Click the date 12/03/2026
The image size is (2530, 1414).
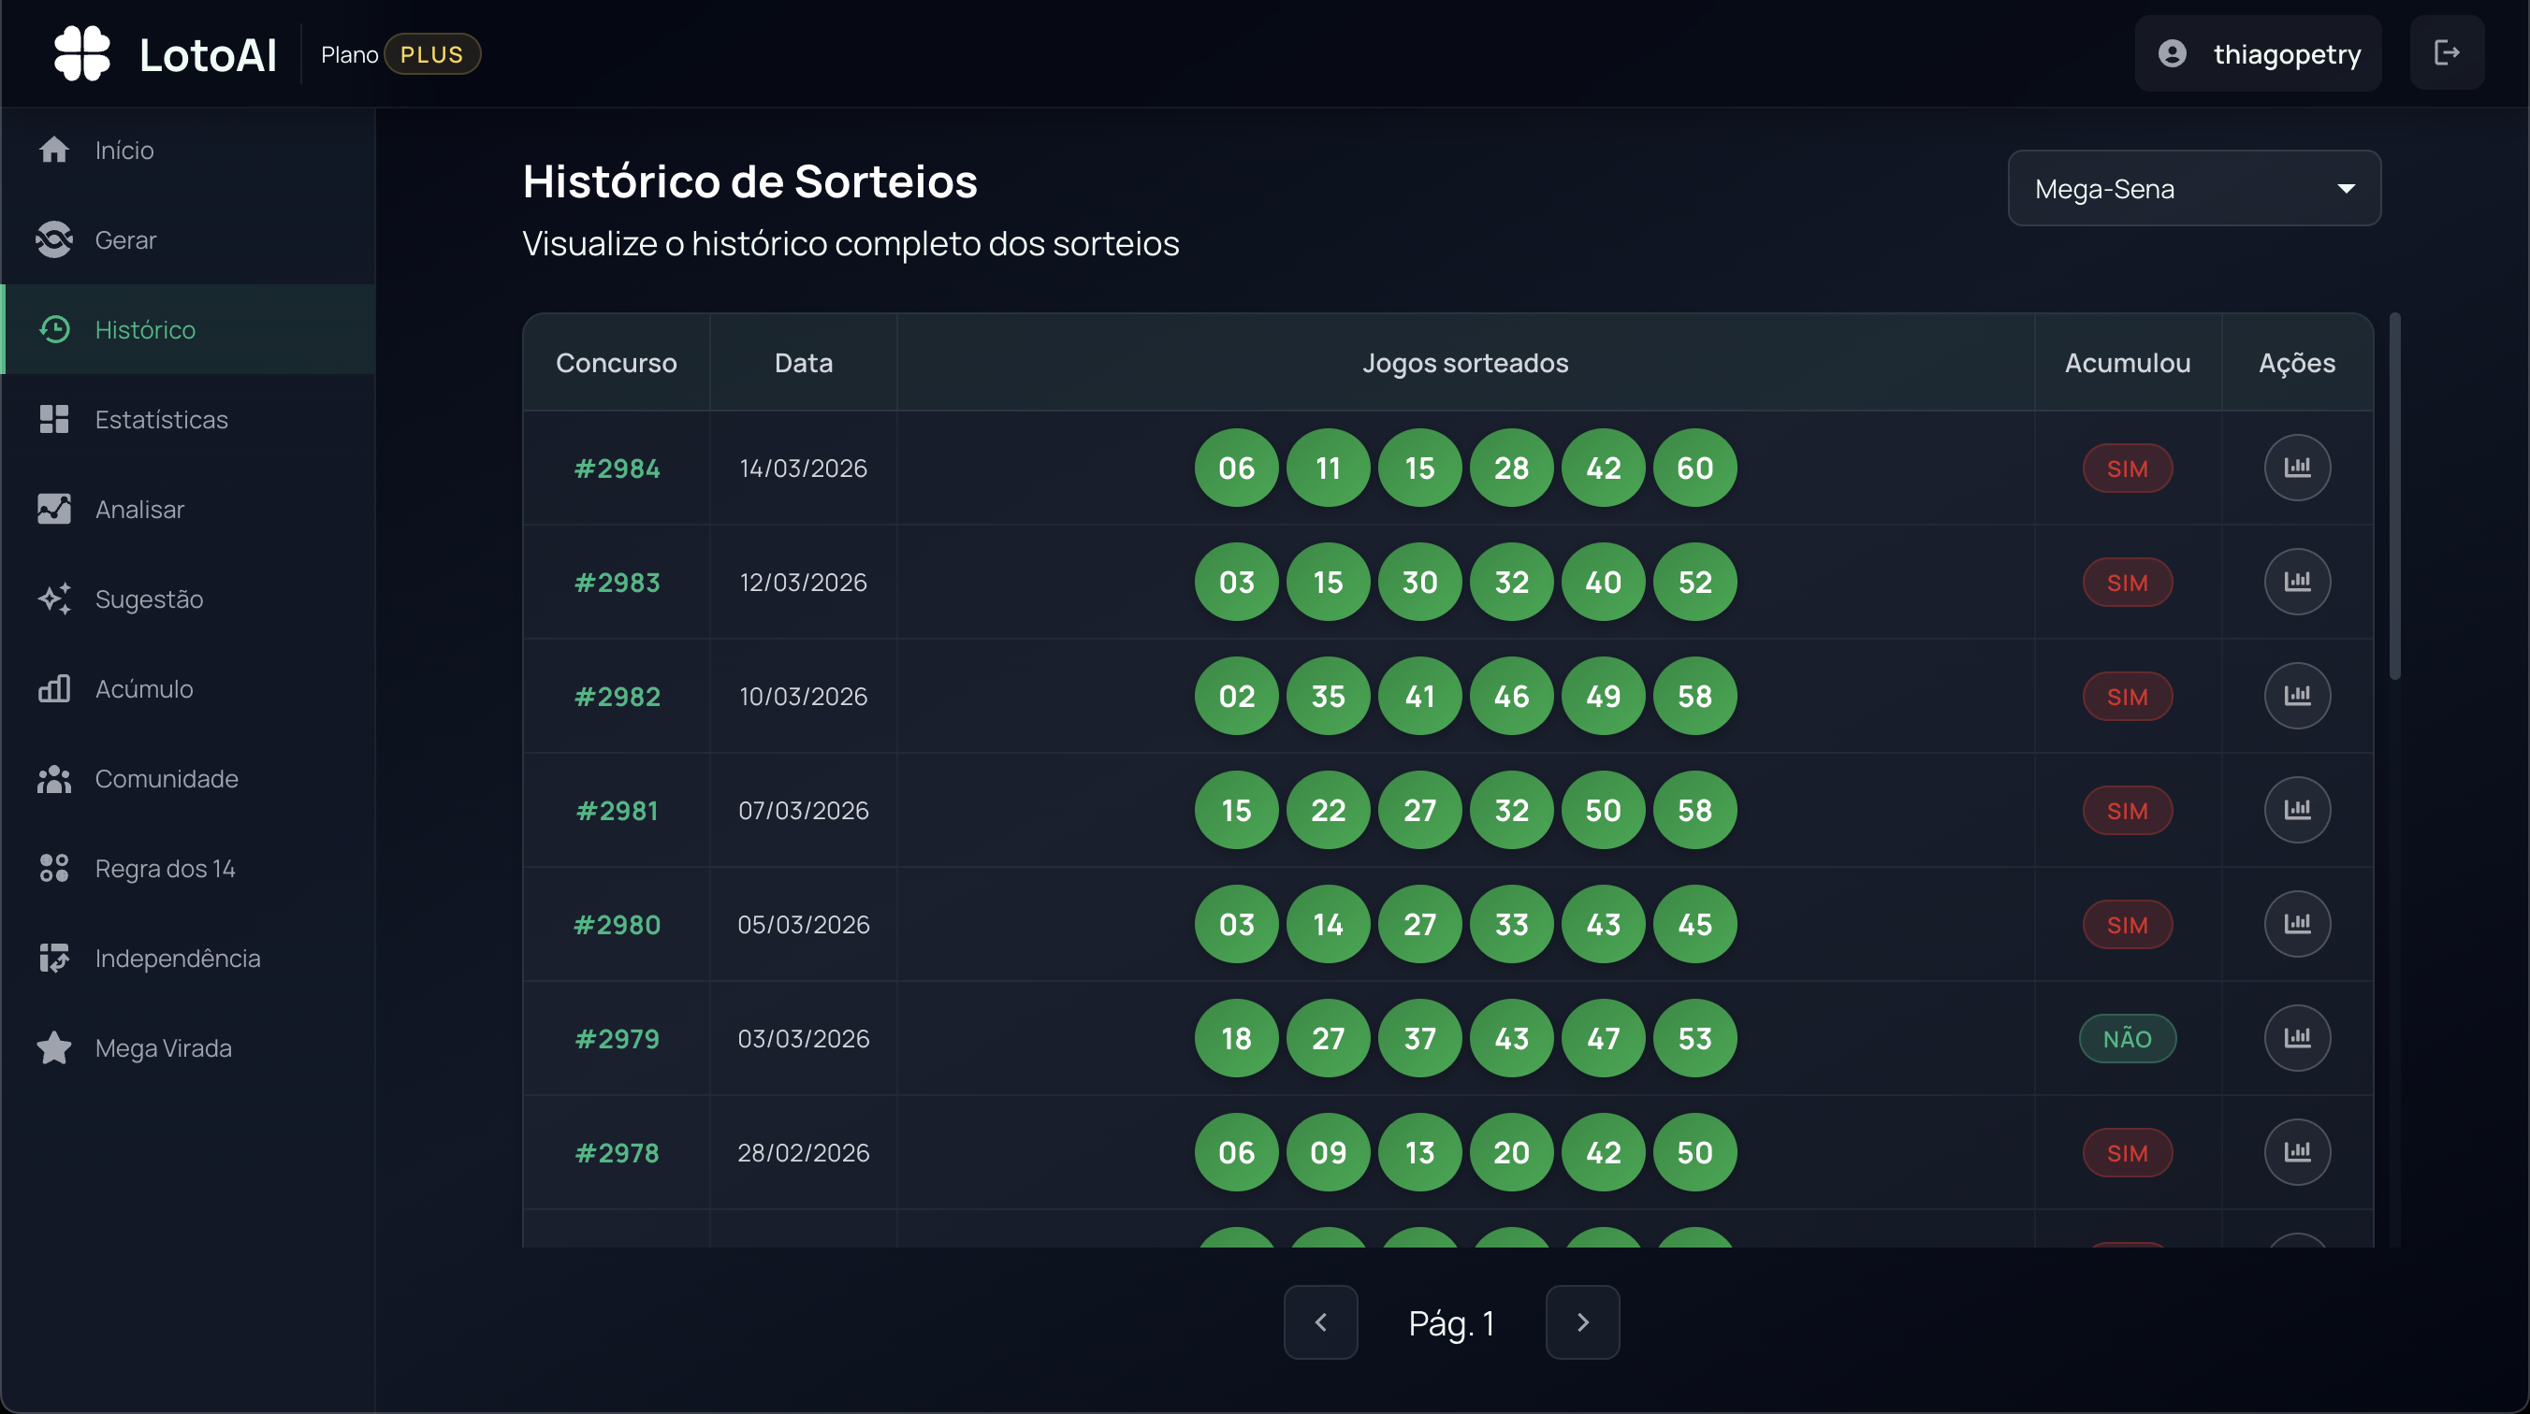(x=804, y=583)
